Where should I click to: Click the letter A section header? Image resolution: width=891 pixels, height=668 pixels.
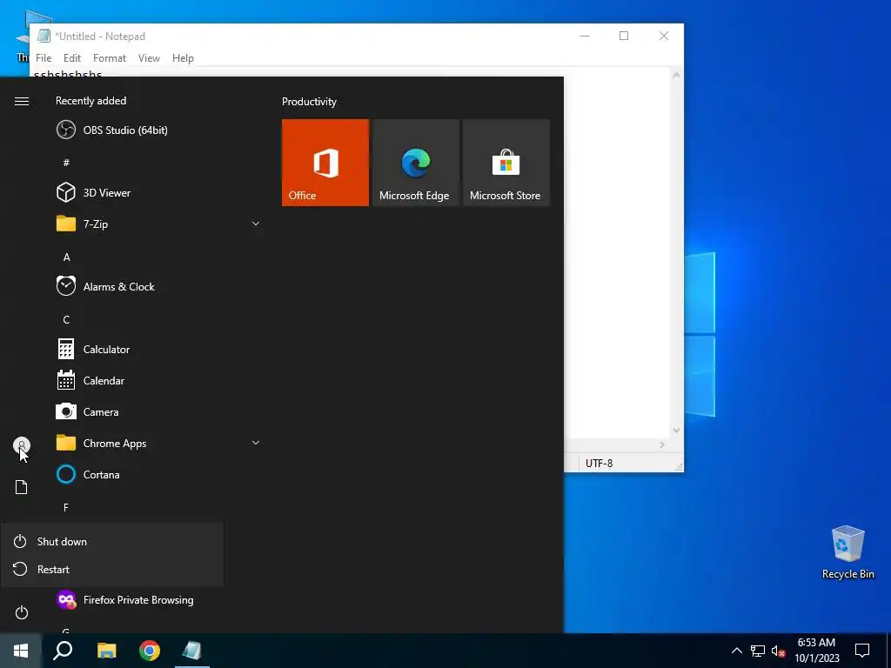[66, 257]
